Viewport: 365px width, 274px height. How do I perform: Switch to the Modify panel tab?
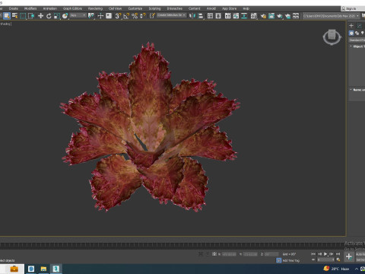[x=360, y=25]
